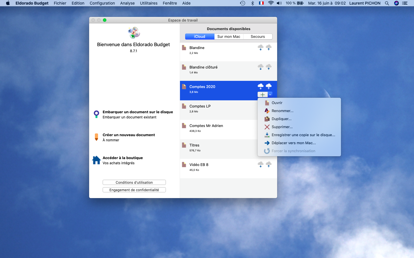414x258 pixels.
Task: Open Spotlight search in the menu bar
Action: (387, 3)
